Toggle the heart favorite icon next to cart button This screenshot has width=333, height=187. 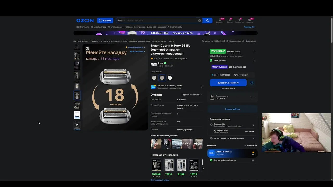point(251,83)
